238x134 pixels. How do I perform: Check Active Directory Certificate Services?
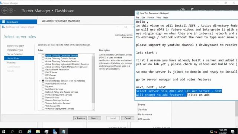pos(43,55)
